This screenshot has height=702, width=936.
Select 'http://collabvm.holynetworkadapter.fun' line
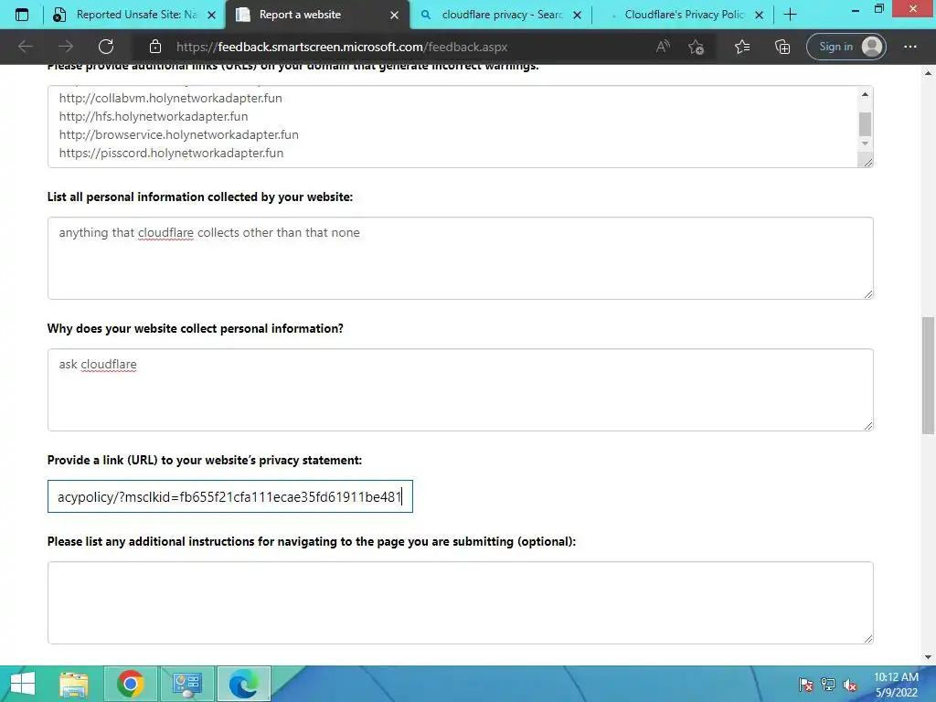(170, 98)
